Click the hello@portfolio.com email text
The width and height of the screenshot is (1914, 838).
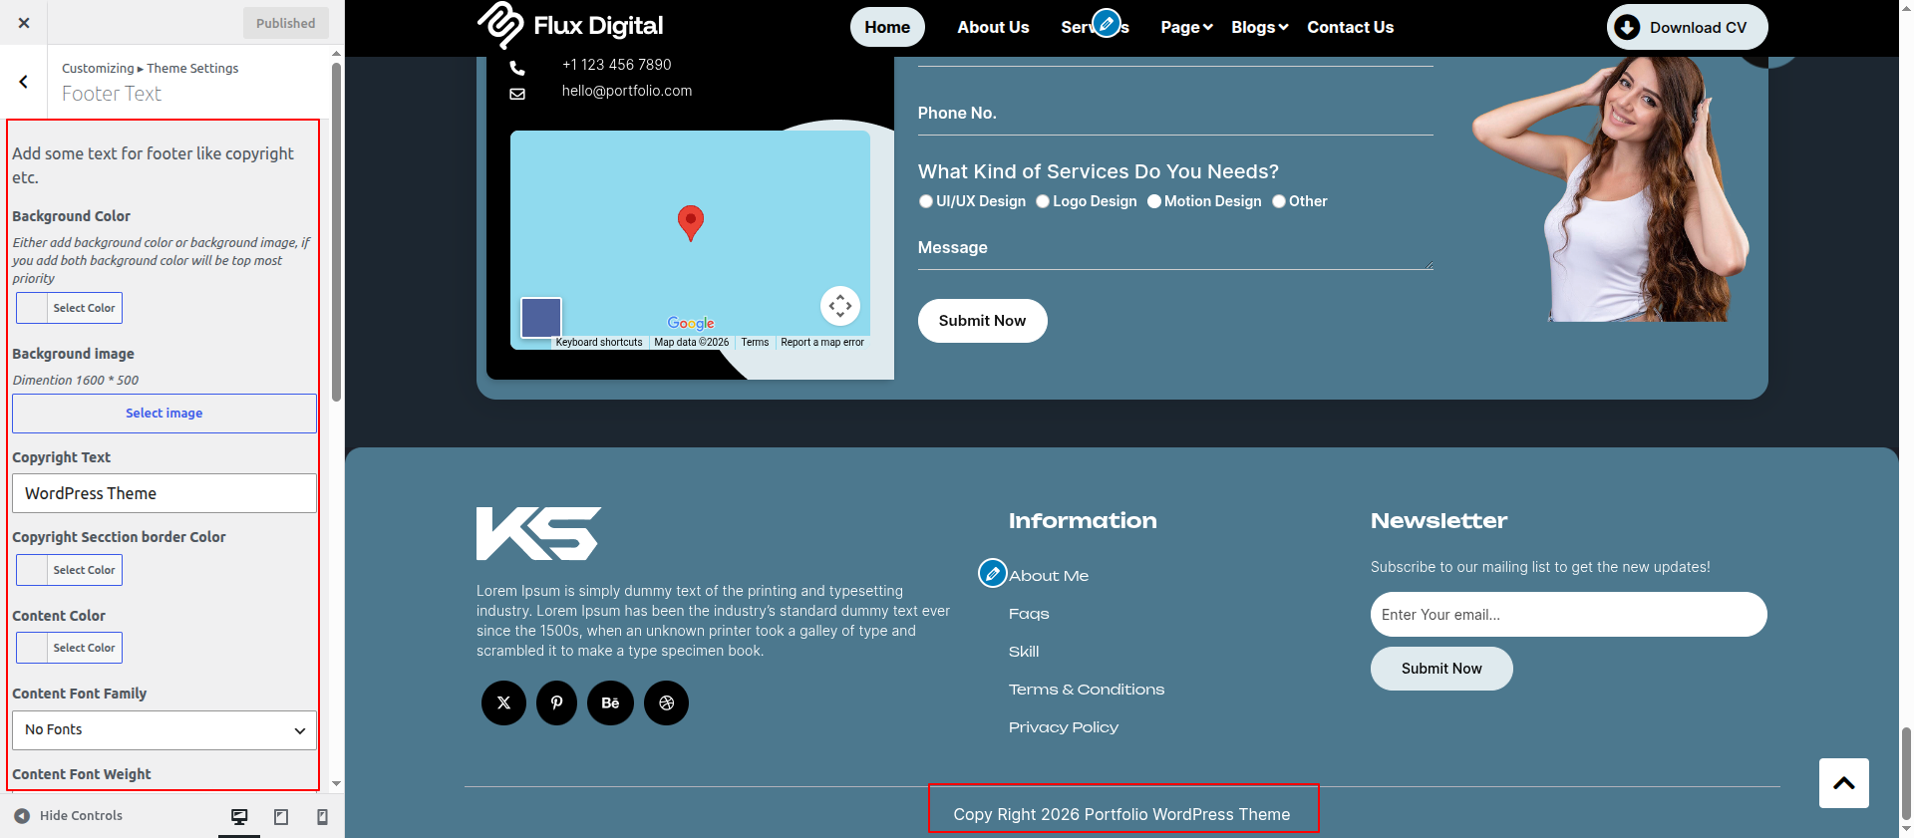pos(627,91)
